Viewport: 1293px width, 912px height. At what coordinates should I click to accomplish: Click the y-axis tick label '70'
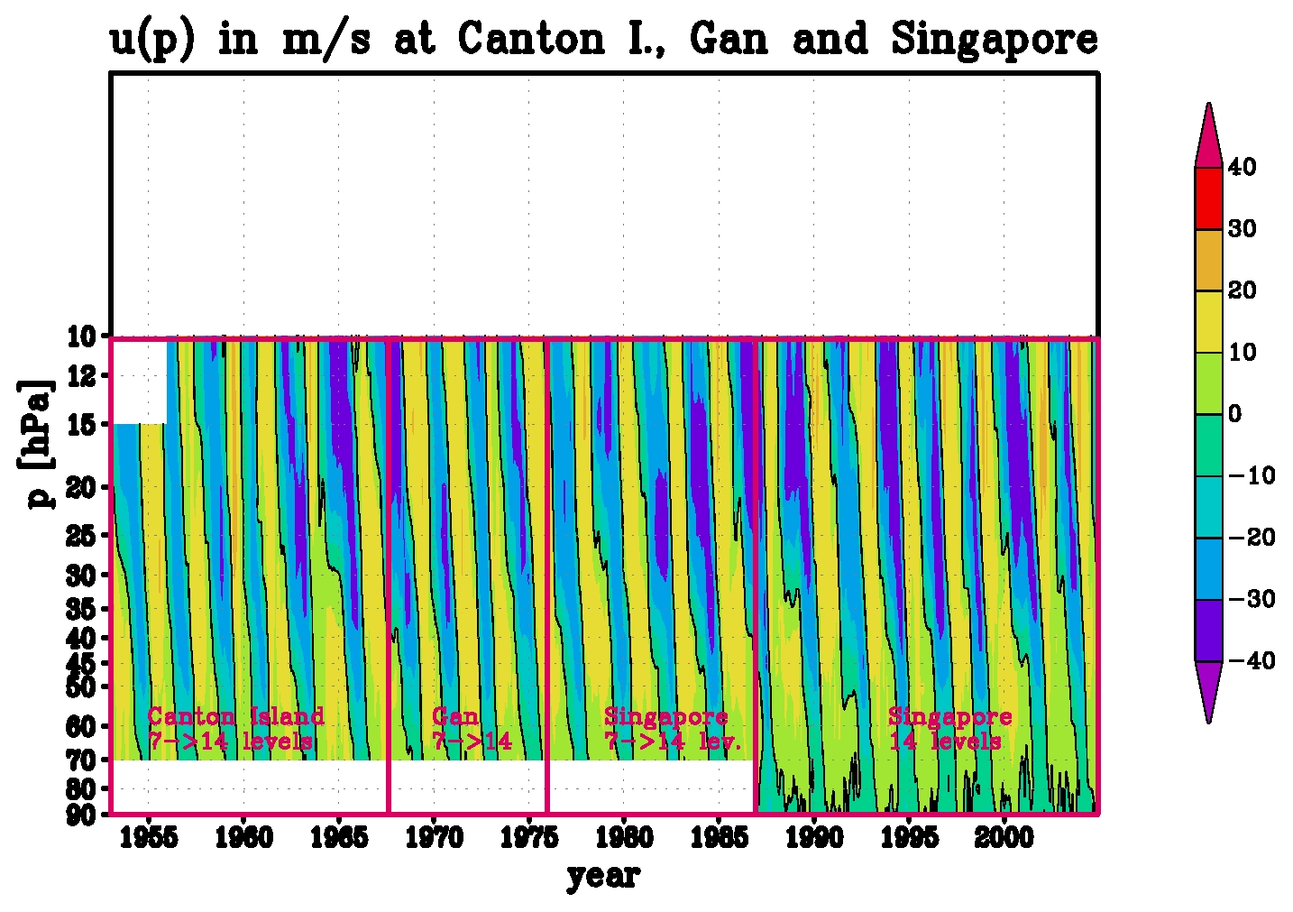(x=81, y=760)
